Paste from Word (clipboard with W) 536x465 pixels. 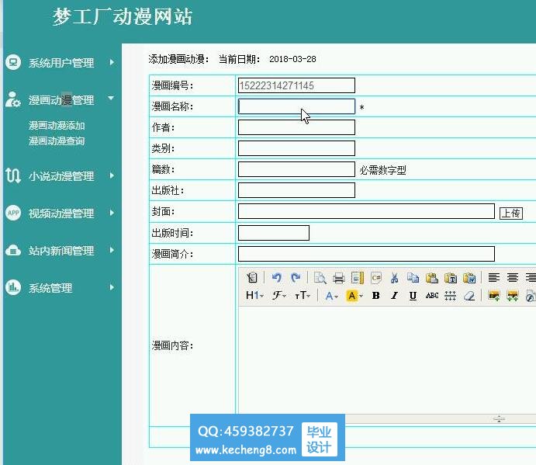coord(469,277)
